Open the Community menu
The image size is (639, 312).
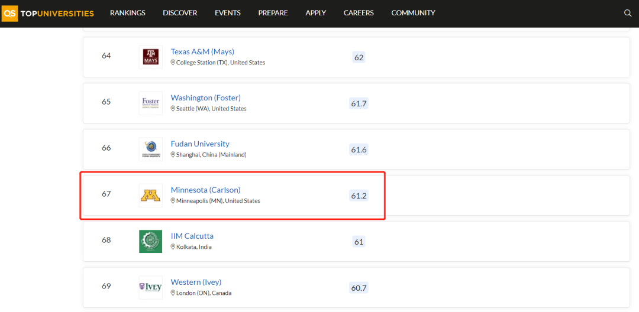[x=413, y=13]
